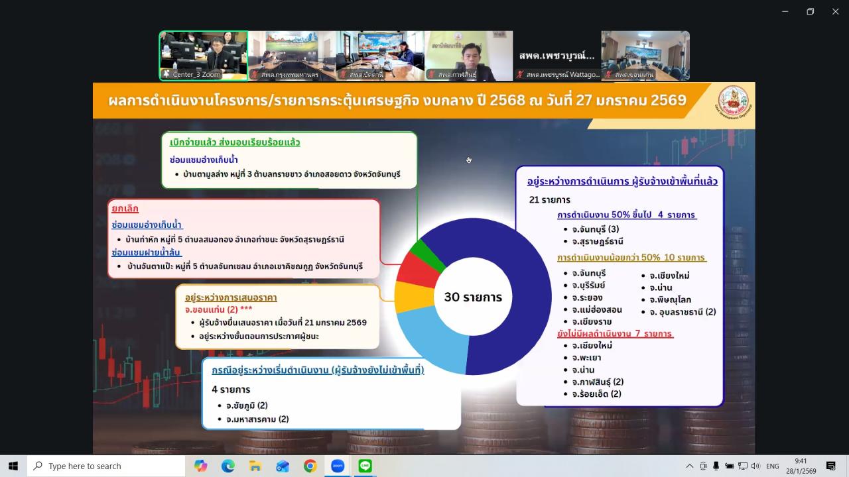The width and height of the screenshot is (849, 477).
Task: Open File Explorer from the taskbar
Action: (255, 466)
